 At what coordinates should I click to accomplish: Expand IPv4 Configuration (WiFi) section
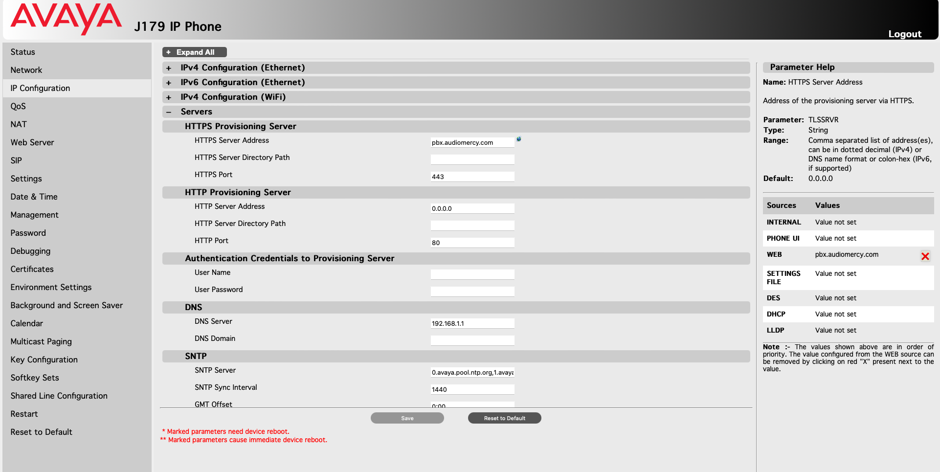456,97
